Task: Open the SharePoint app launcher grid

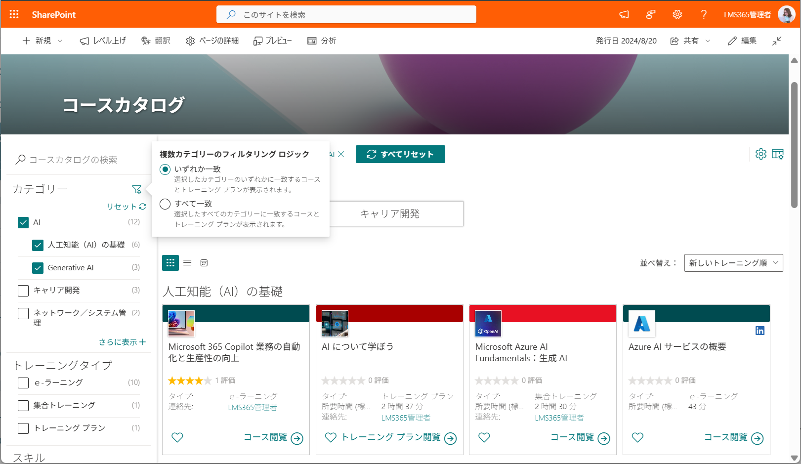Action: click(x=14, y=14)
